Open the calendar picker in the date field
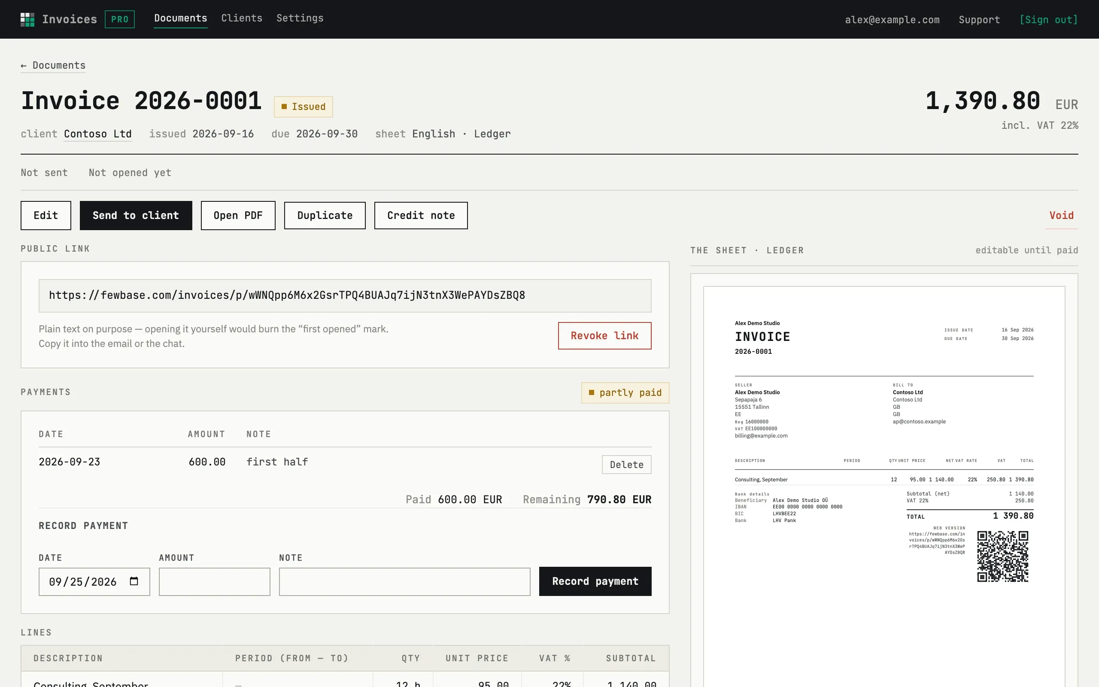The image size is (1099, 687). [x=134, y=581]
